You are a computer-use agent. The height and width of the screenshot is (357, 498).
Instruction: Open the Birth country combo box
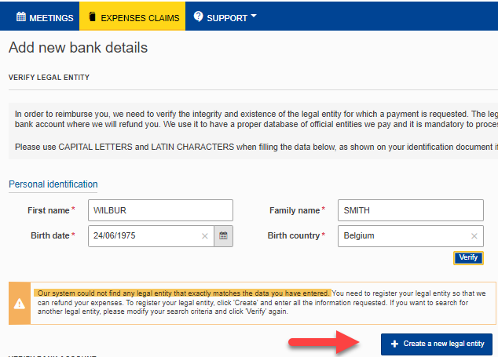[411, 236]
